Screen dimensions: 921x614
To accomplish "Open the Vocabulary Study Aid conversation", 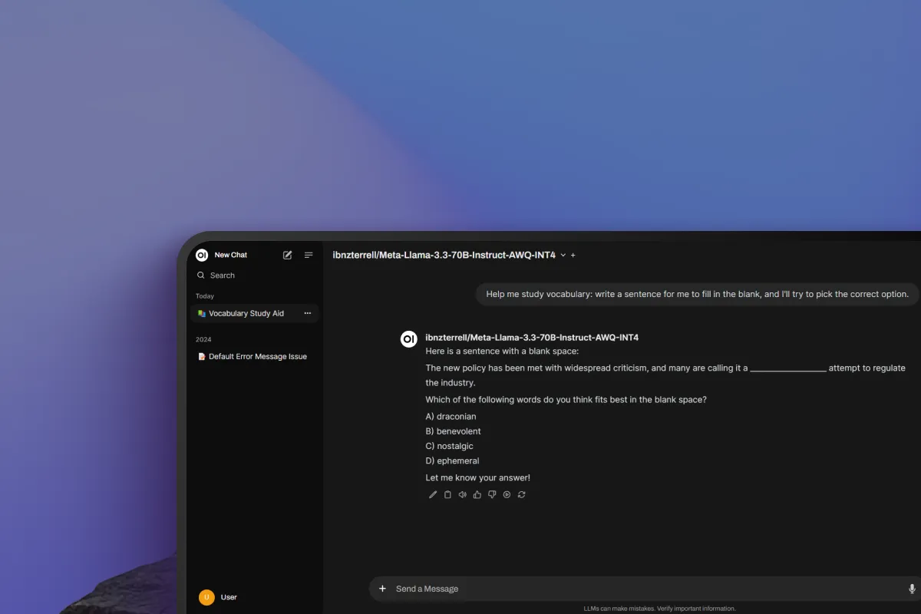I will [x=246, y=313].
